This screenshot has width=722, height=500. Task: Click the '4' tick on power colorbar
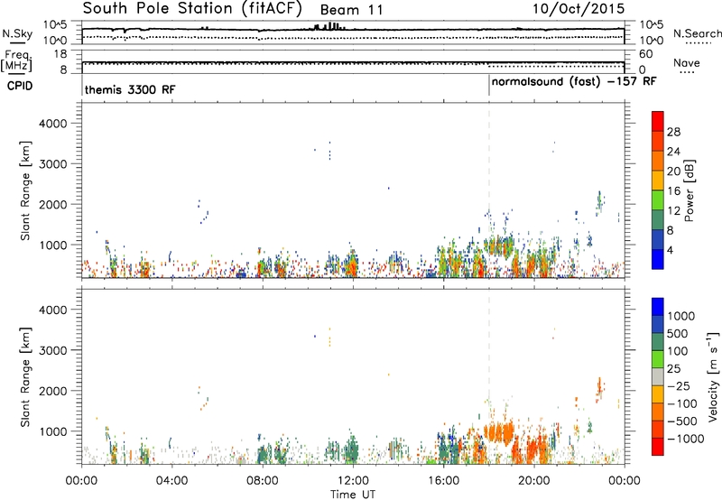tap(670, 250)
